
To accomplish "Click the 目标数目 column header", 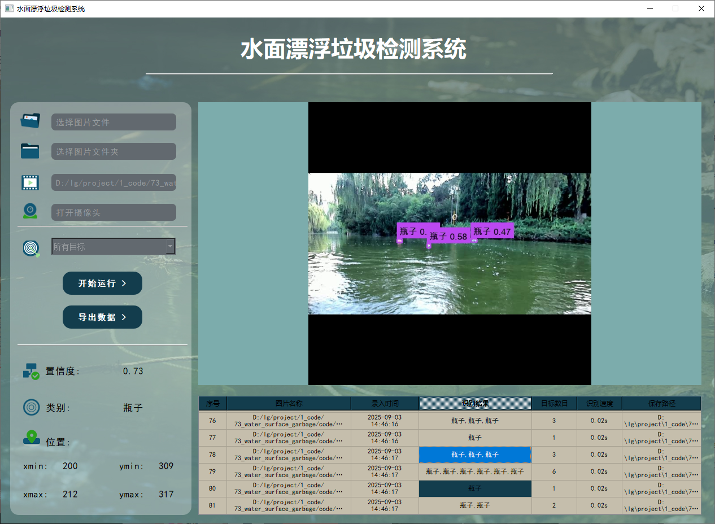I will click(554, 403).
